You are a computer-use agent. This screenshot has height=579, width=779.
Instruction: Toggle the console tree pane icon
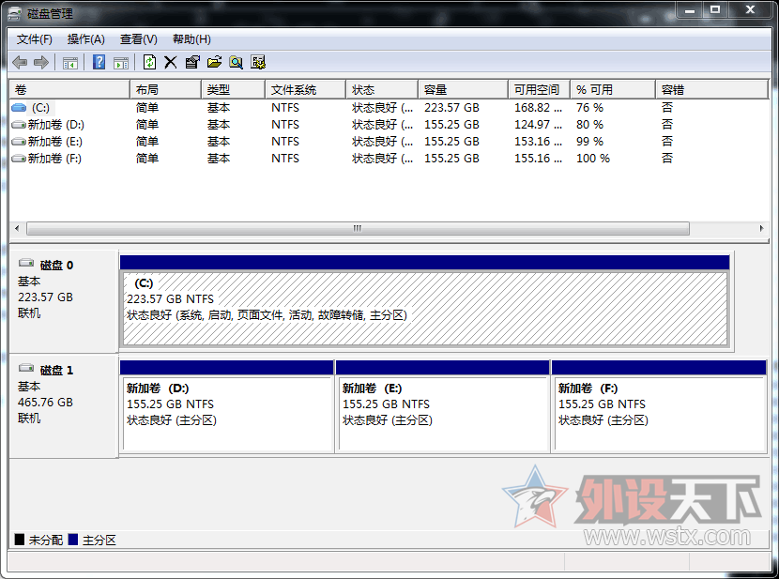[70, 63]
